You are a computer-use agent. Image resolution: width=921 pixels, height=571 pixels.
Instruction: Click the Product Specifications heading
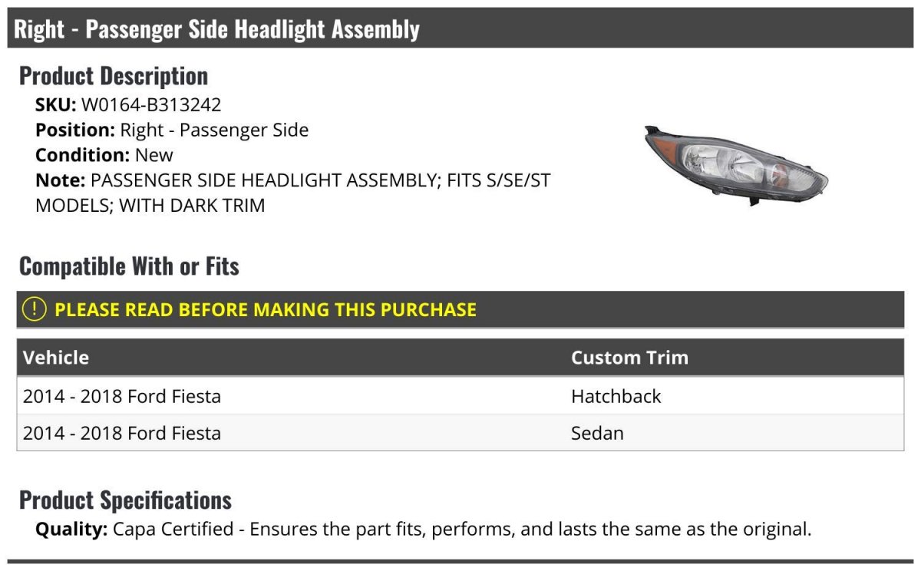(125, 500)
